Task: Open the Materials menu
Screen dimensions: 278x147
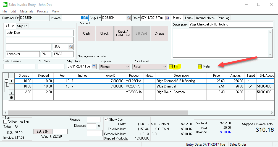Action: pos(27,11)
